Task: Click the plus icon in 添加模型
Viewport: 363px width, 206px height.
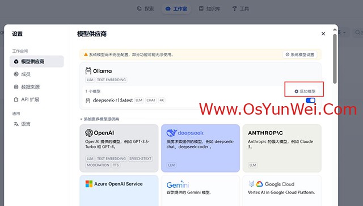Action: (x=296, y=91)
